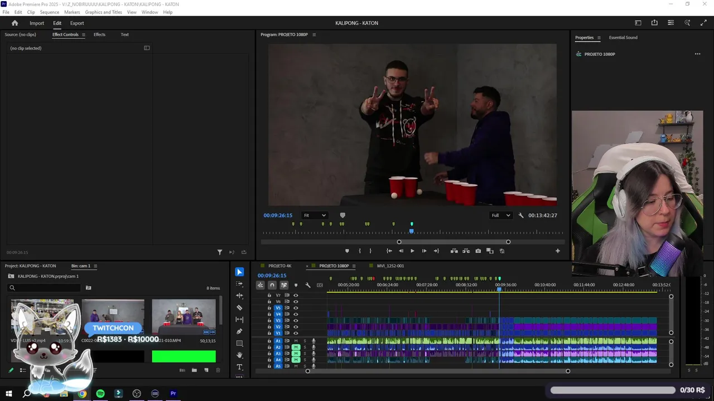Open the Import workspace
Image resolution: width=714 pixels, height=401 pixels.
coord(37,23)
